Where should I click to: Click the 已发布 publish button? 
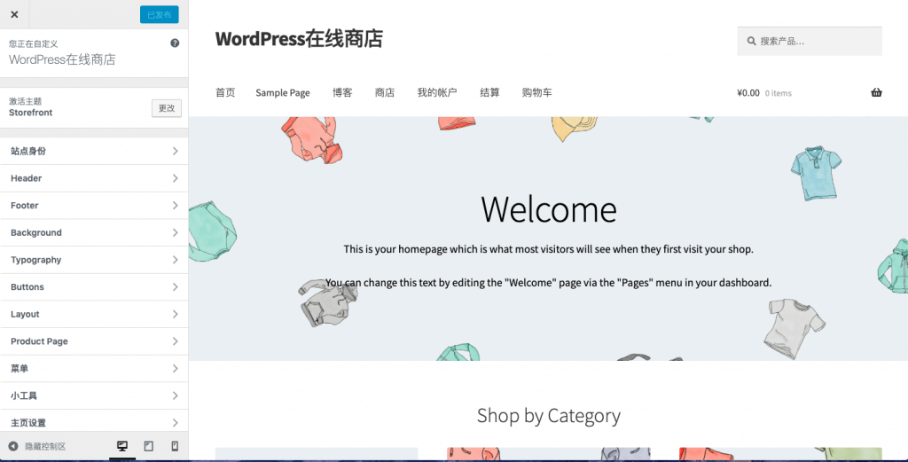pyautogui.click(x=160, y=14)
